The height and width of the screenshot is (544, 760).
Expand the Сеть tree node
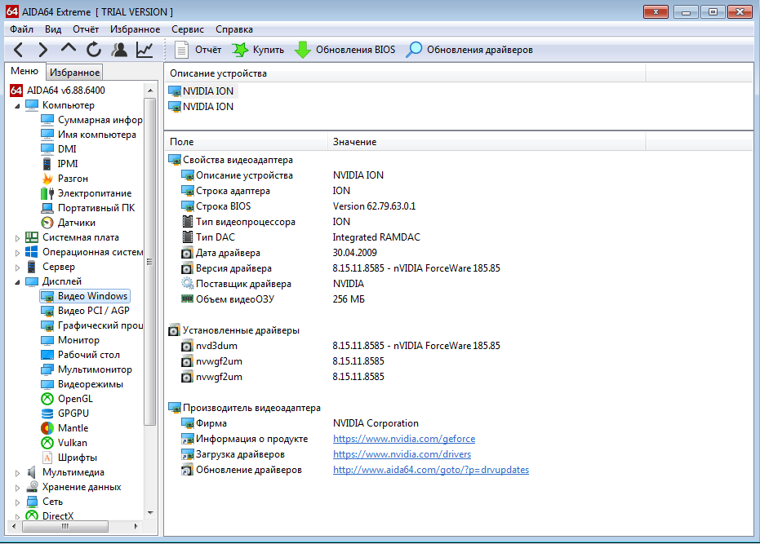click(17, 502)
